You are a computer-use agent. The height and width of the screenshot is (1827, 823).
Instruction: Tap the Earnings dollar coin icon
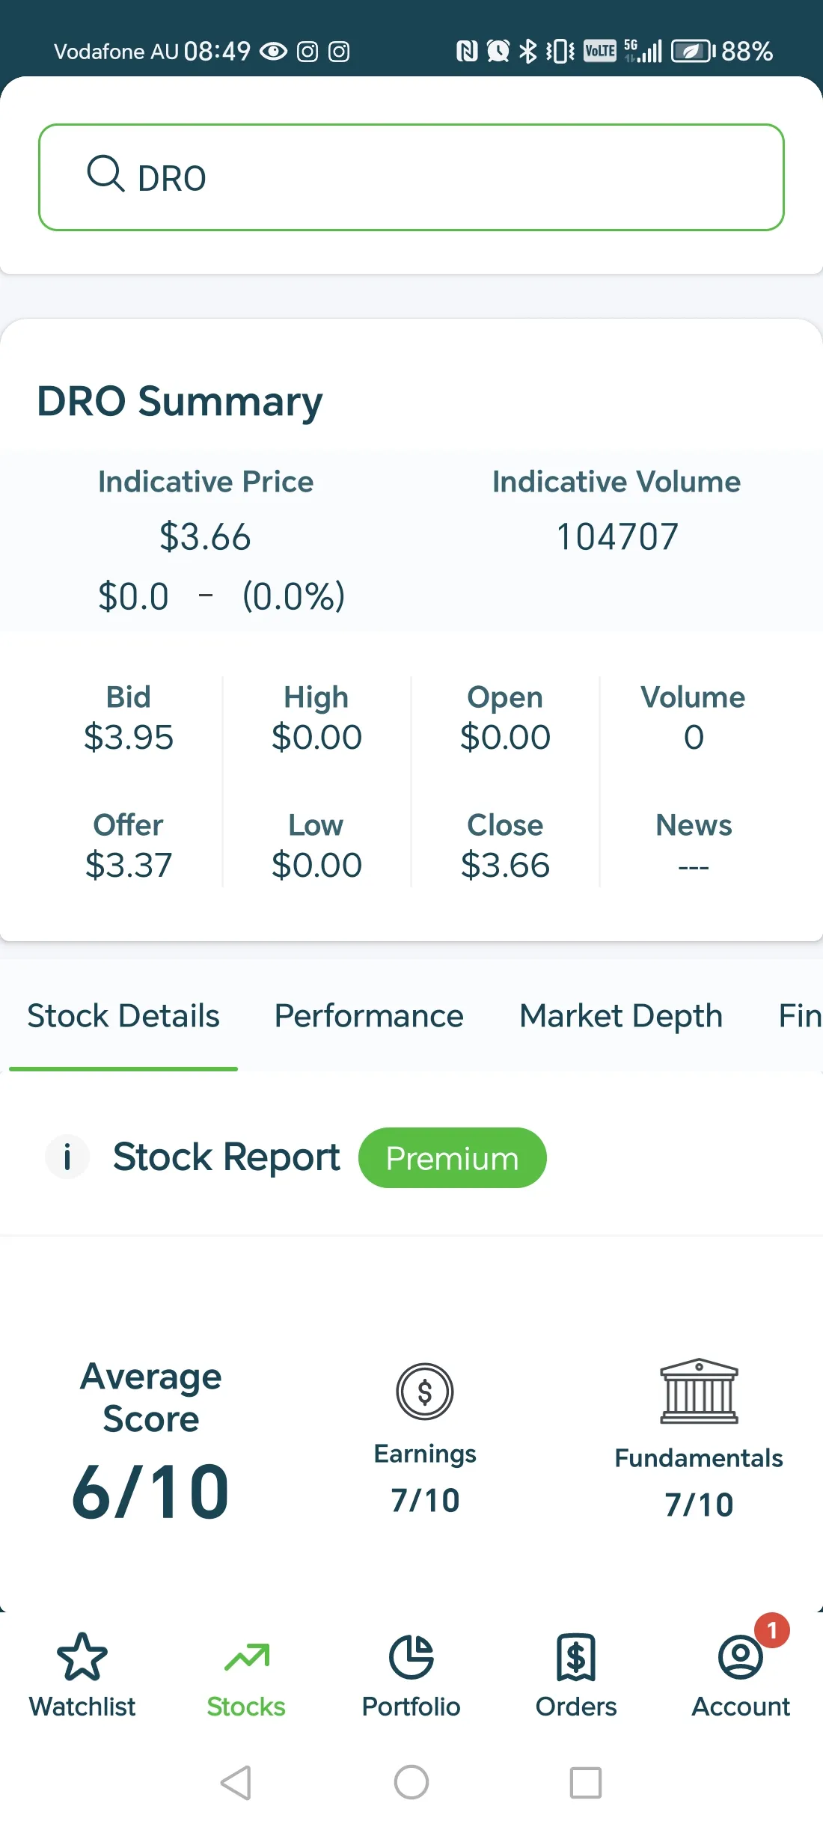click(x=425, y=1392)
